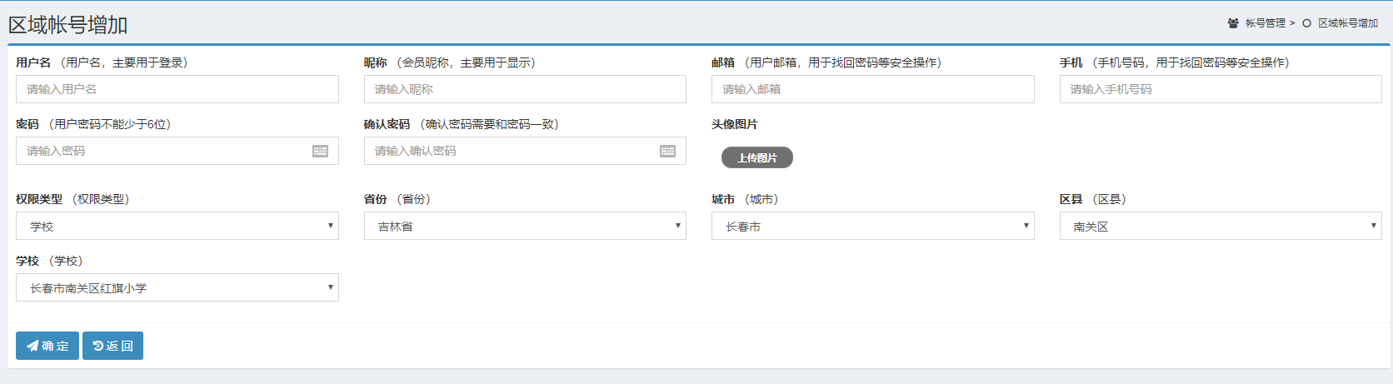
Task: Open the 城市 dropdown showing 长春市
Action: [x=872, y=226]
